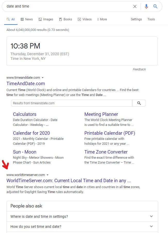Click the Feedback link below time card
The width and height of the screenshot is (168, 233).
pyautogui.click(x=139, y=69)
